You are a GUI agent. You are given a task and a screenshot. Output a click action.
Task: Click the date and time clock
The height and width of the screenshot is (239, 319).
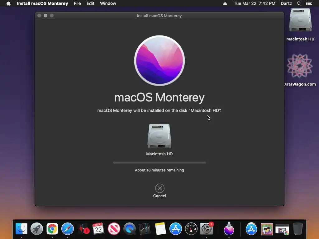(255, 3)
